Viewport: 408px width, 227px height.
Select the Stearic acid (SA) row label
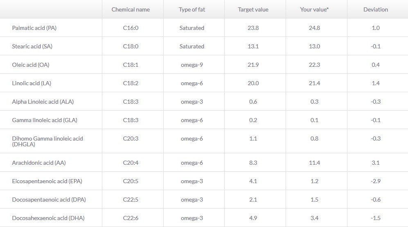coord(32,46)
